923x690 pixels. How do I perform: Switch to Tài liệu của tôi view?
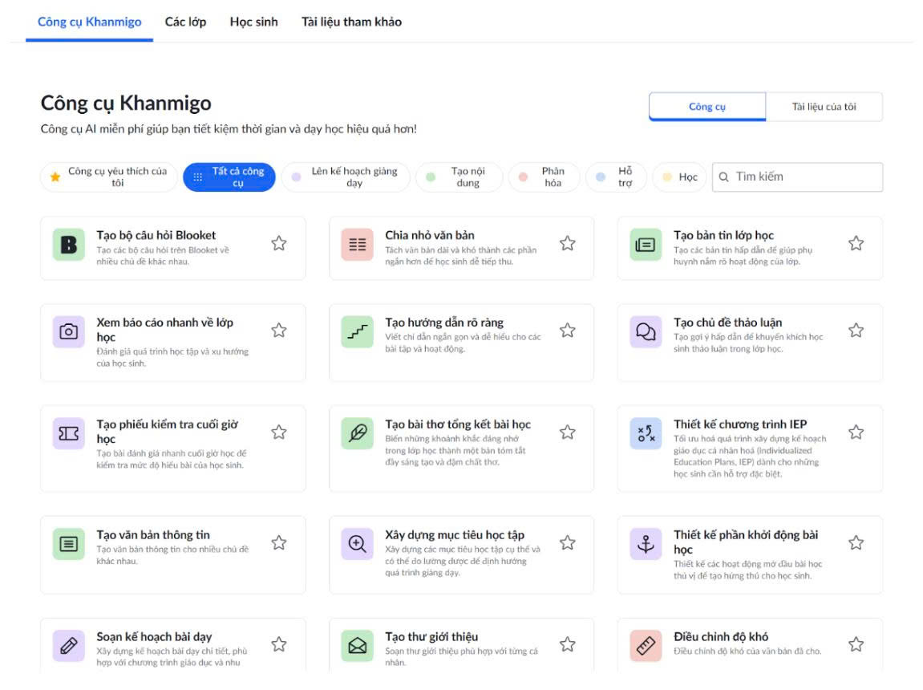(x=824, y=107)
